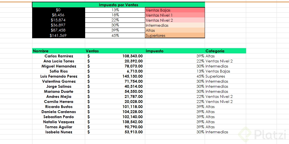Screen dimensions: 289x144
Task: Select the "Impuesto por Ventas" header cell
Action: [x=118, y=5]
